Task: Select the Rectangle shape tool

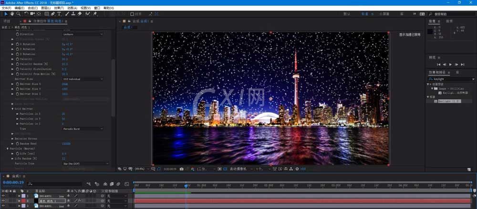Action: (x=47, y=14)
